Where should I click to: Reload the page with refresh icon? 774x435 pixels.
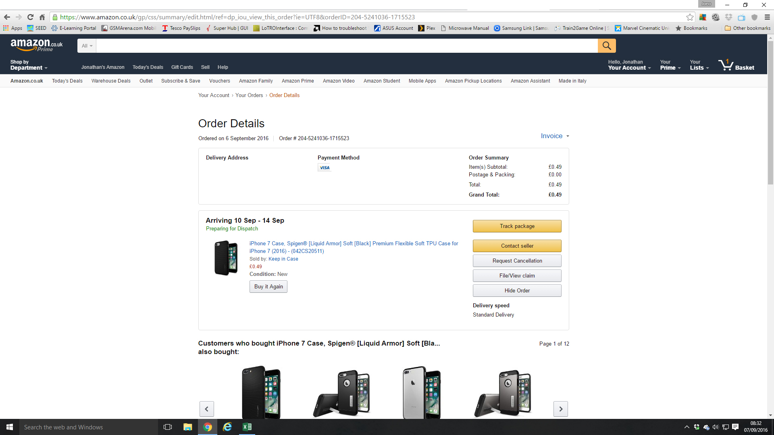point(30,17)
